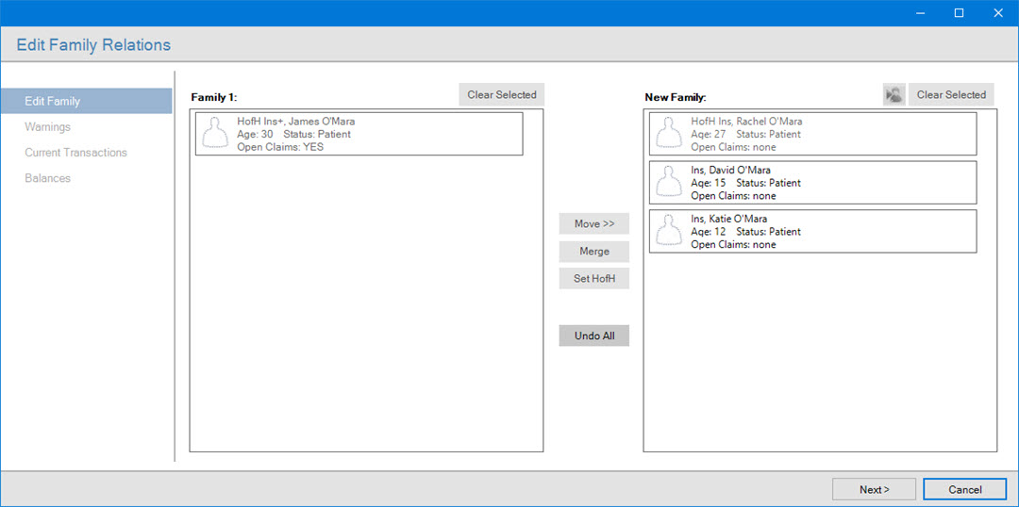Switch to the Warnings sidebar section
This screenshot has width=1019, height=507.
48,127
